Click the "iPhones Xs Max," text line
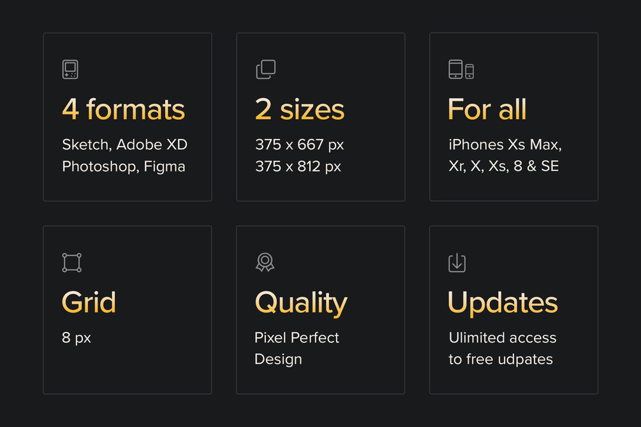The width and height of the screenshot is (641, 427). point(505,145)
